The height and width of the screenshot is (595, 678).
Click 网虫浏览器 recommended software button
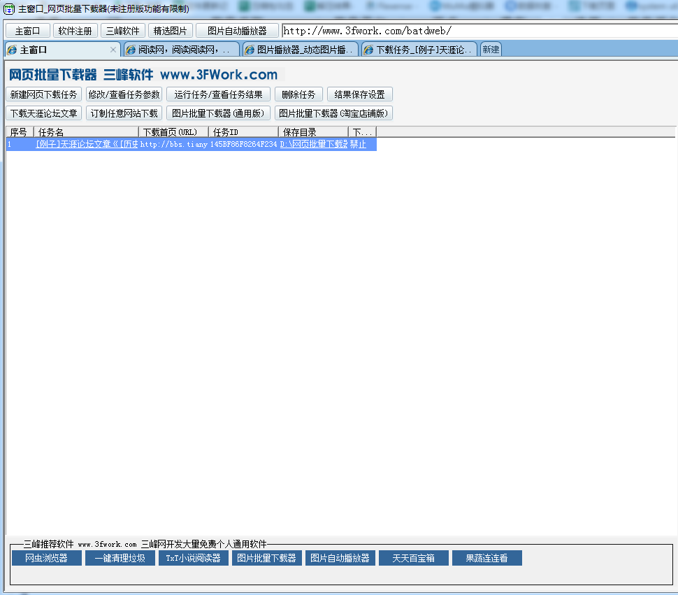click(x=47, y=558)
